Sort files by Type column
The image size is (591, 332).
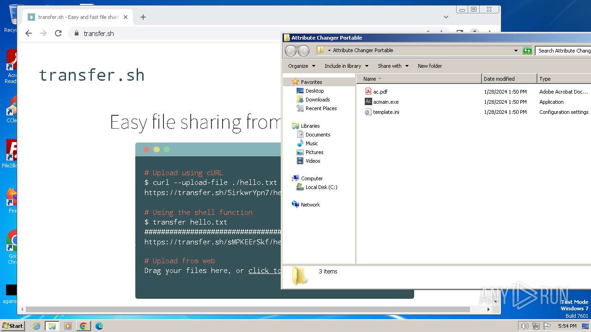pyautogui.click(x=564, y=79)
